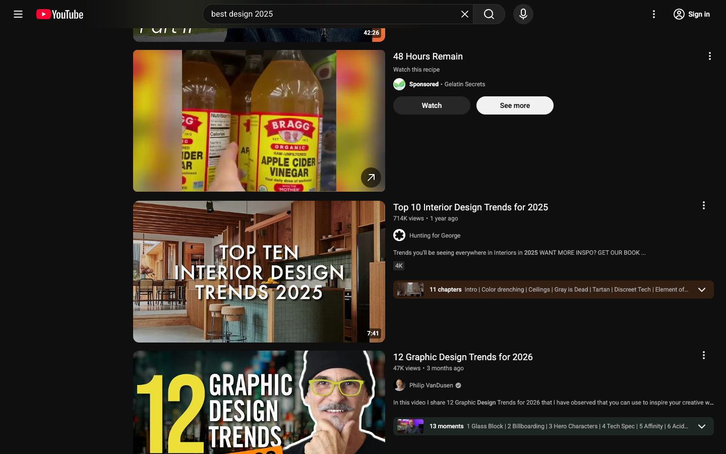Click the Sponsored label
The width and height of the screenshot is (726, 454).
[424, 84]
